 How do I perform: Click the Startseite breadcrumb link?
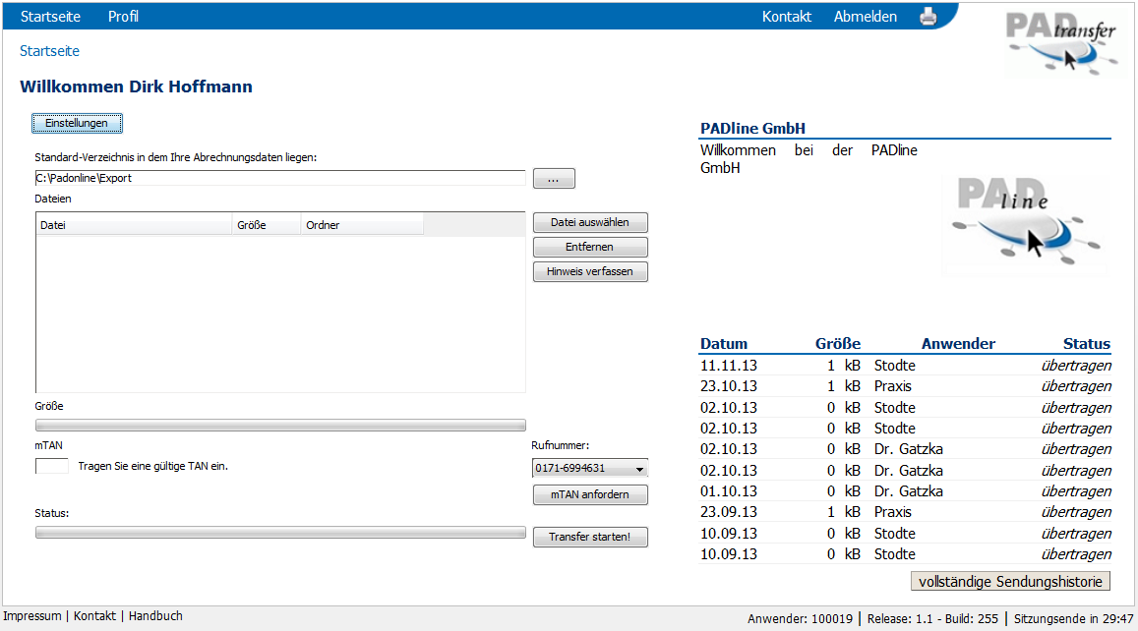click(49, 51)
